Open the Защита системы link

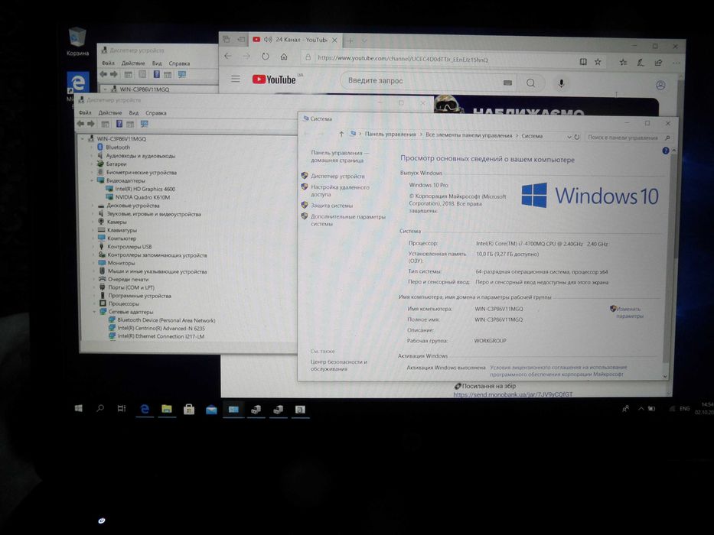click(331, 206)
